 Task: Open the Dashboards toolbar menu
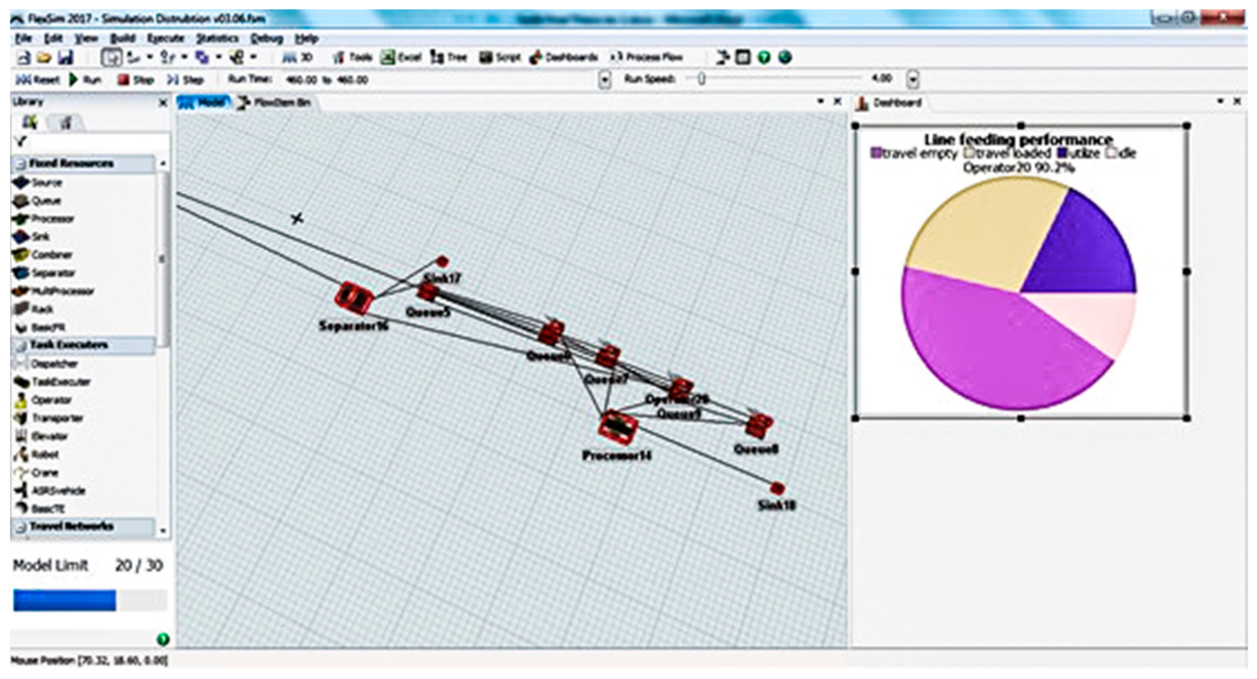pyautogui.click(x=563, y=57)
